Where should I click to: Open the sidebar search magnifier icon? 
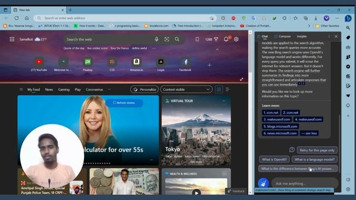tap(348, 28)
